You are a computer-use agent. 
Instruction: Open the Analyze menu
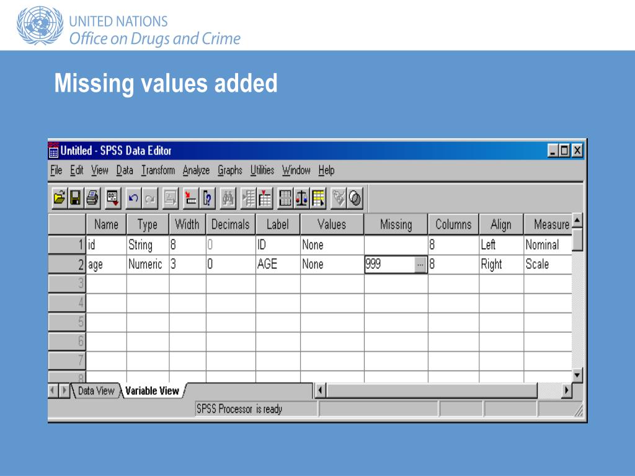[x=196, y=170]
